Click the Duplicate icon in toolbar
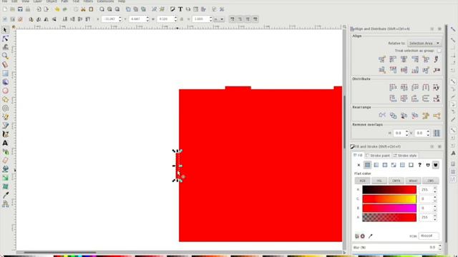 click(x=128, y=9)
